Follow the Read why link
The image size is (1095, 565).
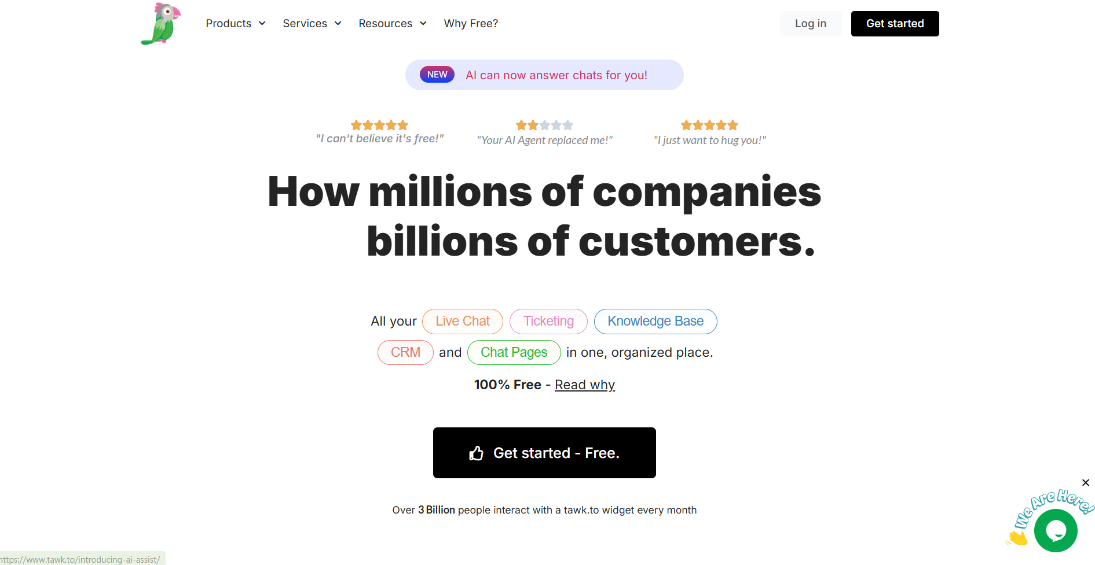pos(585,385)
